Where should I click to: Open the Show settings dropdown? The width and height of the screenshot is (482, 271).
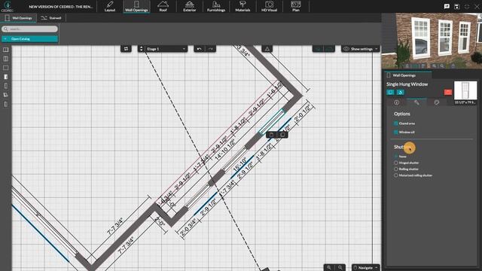(361, 49)
